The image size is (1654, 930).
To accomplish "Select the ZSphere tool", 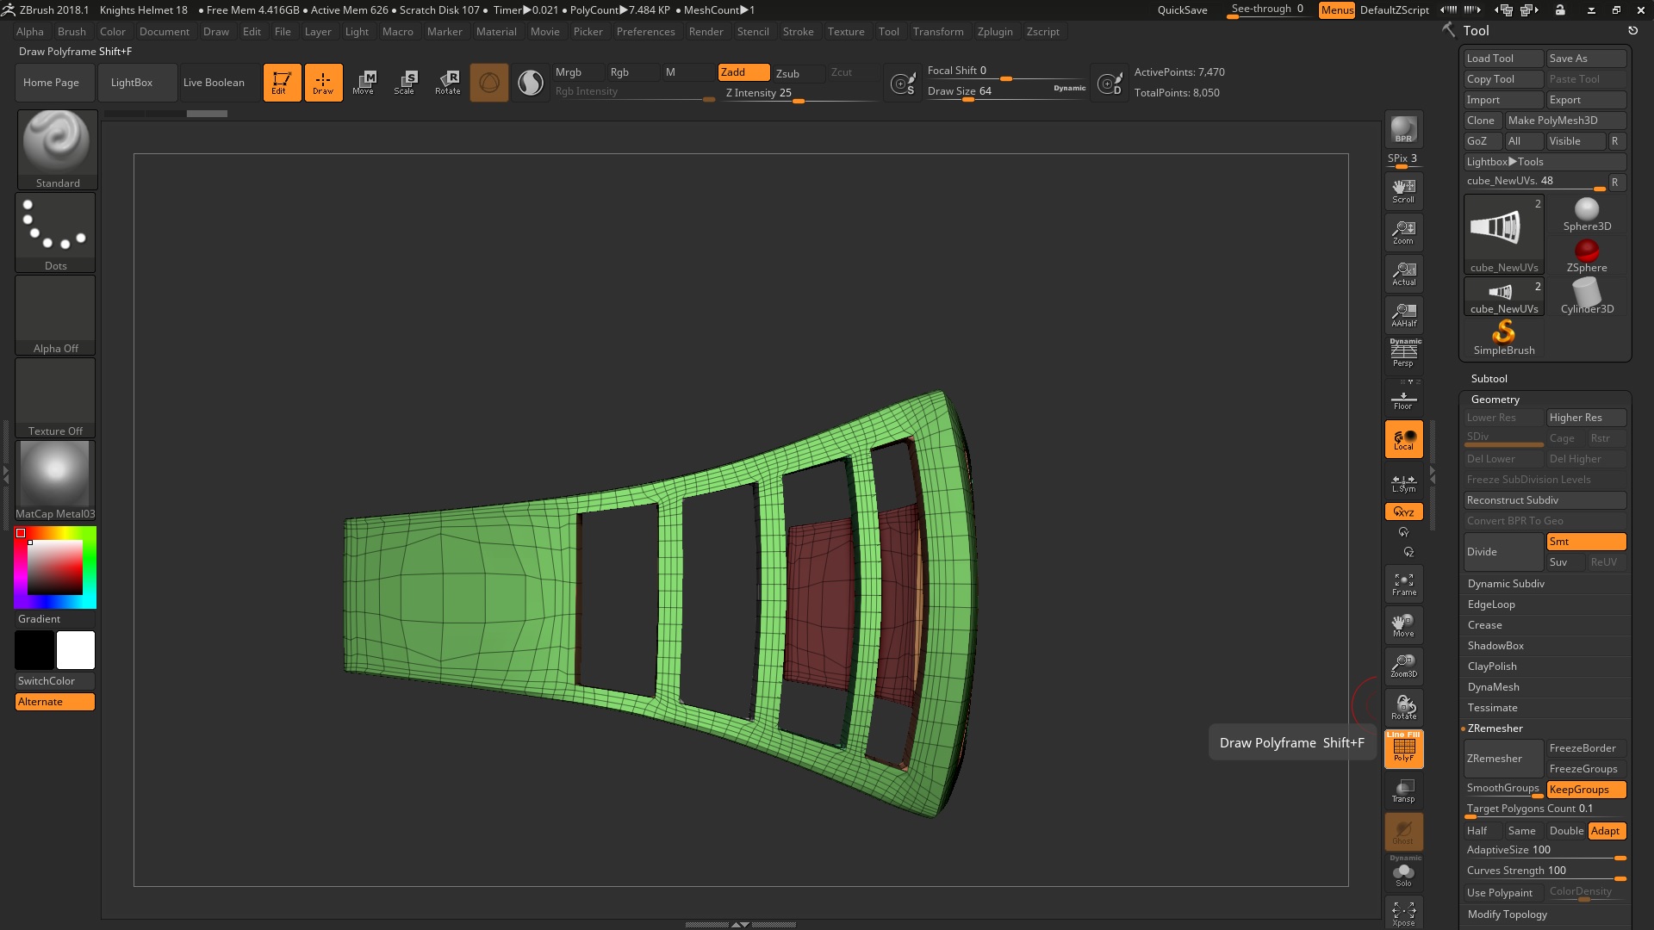I will [1587, 256].
